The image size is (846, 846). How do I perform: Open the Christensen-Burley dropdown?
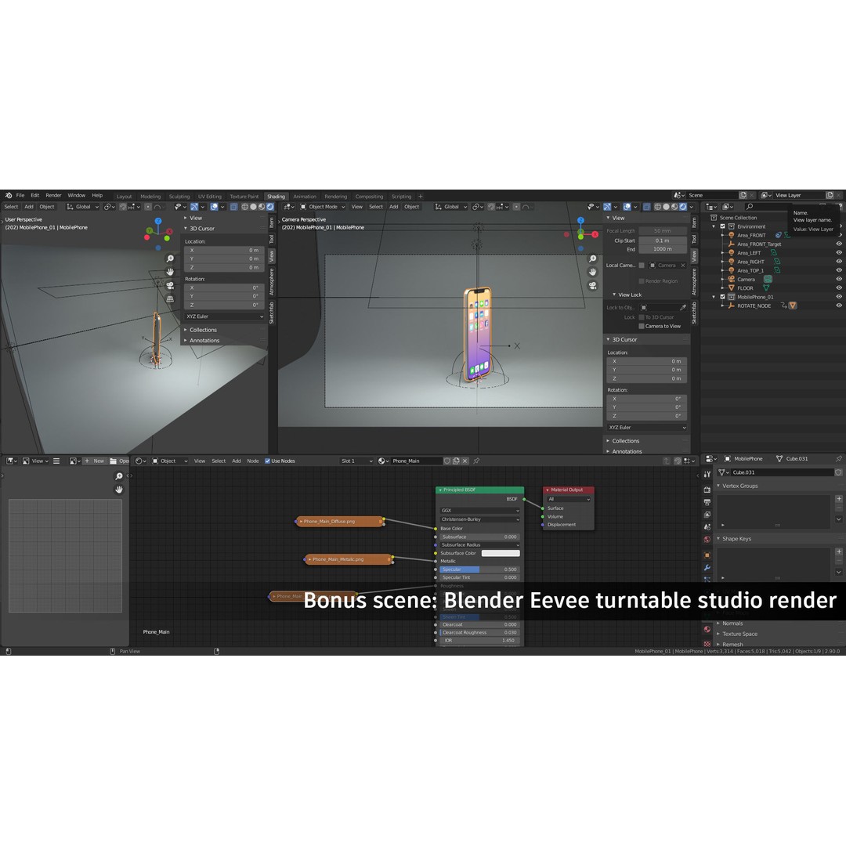pos(479,519)
